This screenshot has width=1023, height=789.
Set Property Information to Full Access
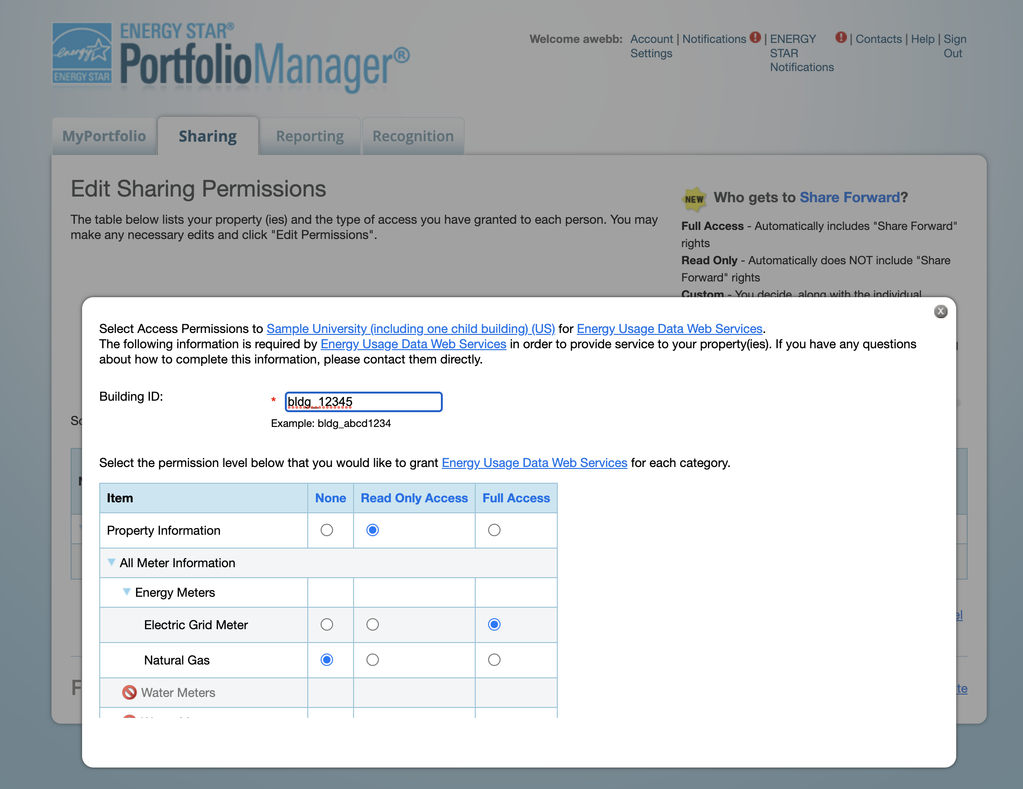(x=494, y=530)
